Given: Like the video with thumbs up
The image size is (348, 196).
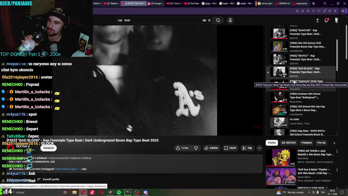Looking at the screenshot, I should click(182, 148).
